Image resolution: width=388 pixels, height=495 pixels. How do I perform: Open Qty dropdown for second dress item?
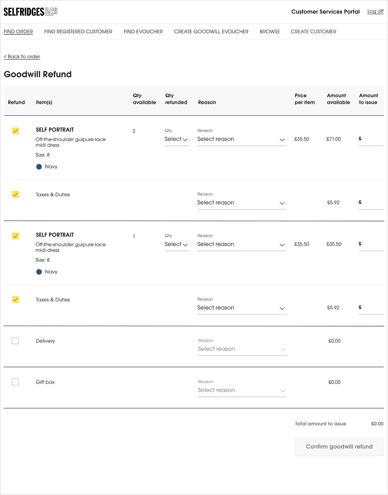pyautogui.click(x=176, y=245)
